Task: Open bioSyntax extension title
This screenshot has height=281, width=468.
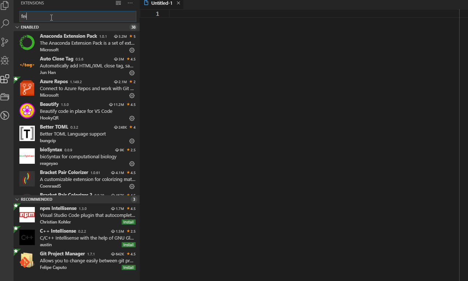Action: coord(51,150)
